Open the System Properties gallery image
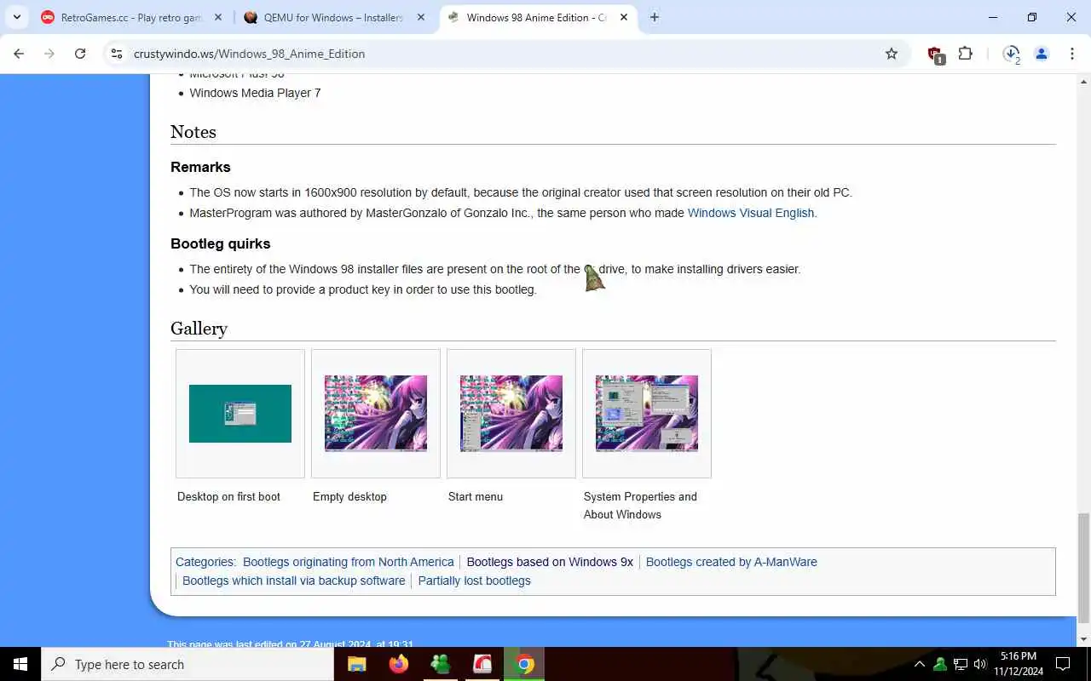The image size is (1091, 681). click(647, 414)
